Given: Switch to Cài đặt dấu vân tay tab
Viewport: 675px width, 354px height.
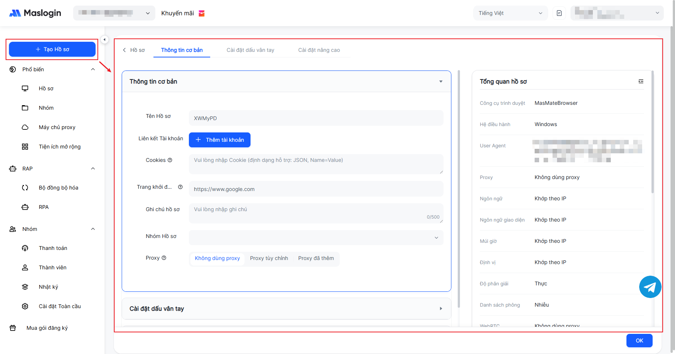Looking at the screenshot, I should pos(250,50).
